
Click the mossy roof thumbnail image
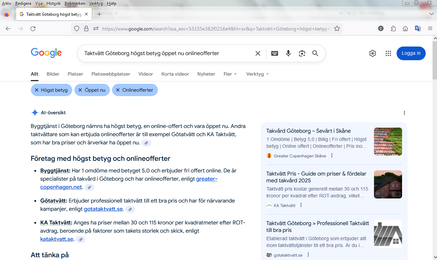[388, 142]
